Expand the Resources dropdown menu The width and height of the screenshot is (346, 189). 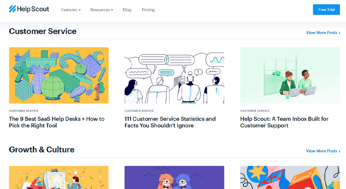(102, 10)
